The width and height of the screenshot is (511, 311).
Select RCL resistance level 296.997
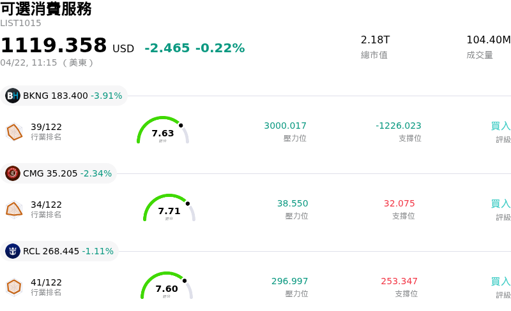(289, 281)
